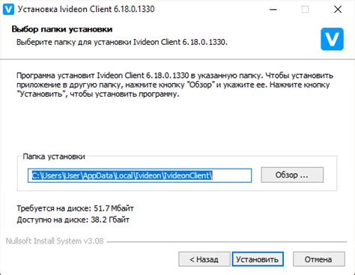Click the 'Доступно на диске: 38.2 Гбайт' text
The width and height of the screenshot is (355, 275).
pos(73,220)
